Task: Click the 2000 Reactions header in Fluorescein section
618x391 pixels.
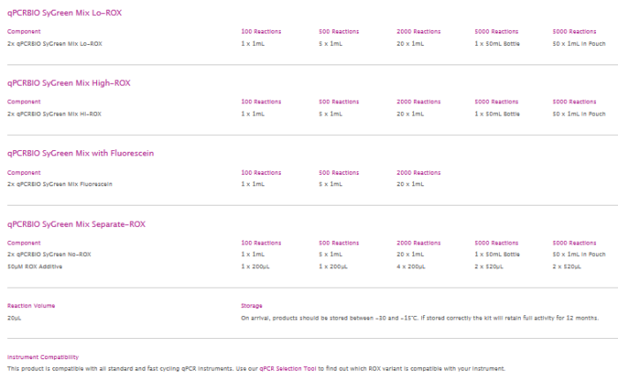Action: [x=418, y=172]
